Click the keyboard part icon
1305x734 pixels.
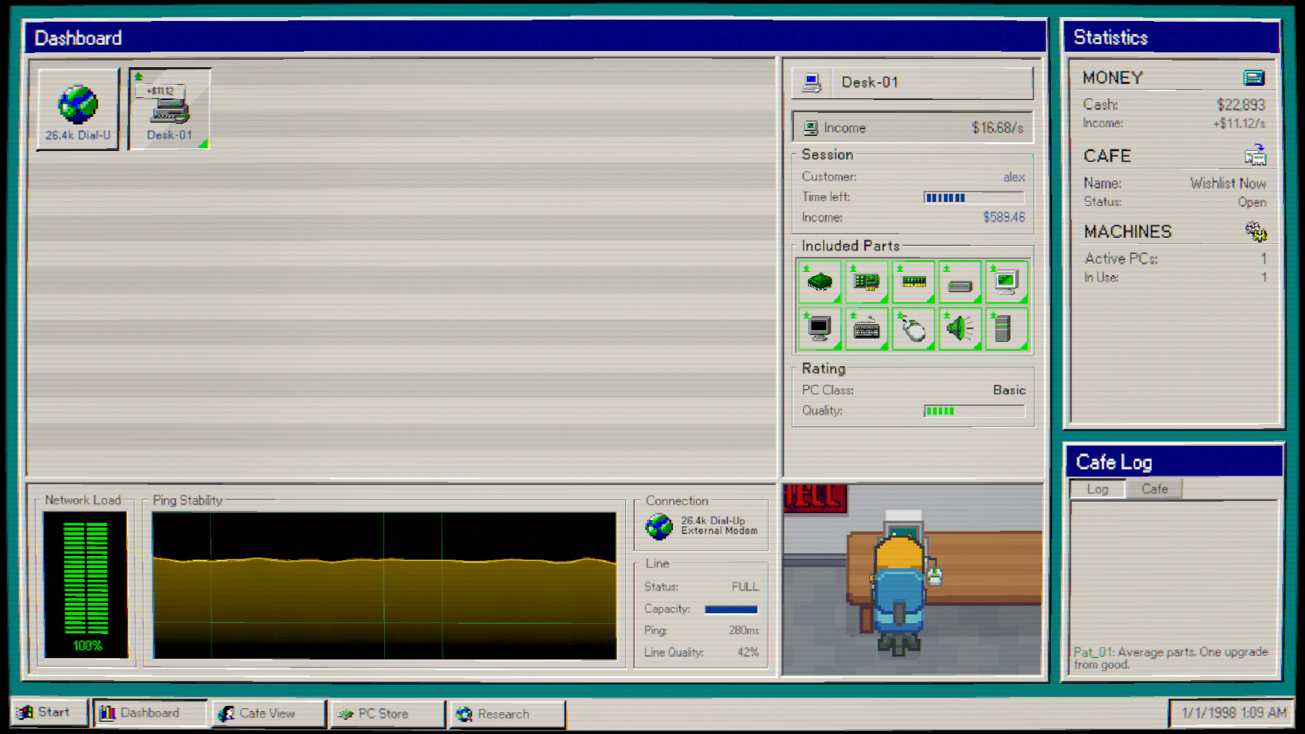867,329
